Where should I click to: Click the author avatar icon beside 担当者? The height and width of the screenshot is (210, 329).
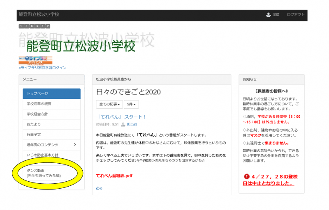pyautogui.click(x=123, y=124)
